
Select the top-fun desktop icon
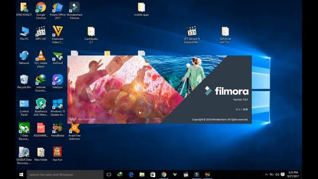coord(58,154)
